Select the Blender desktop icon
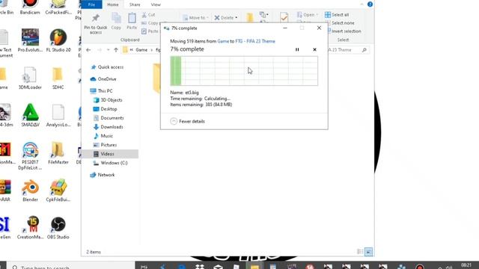 click(30, 190)
